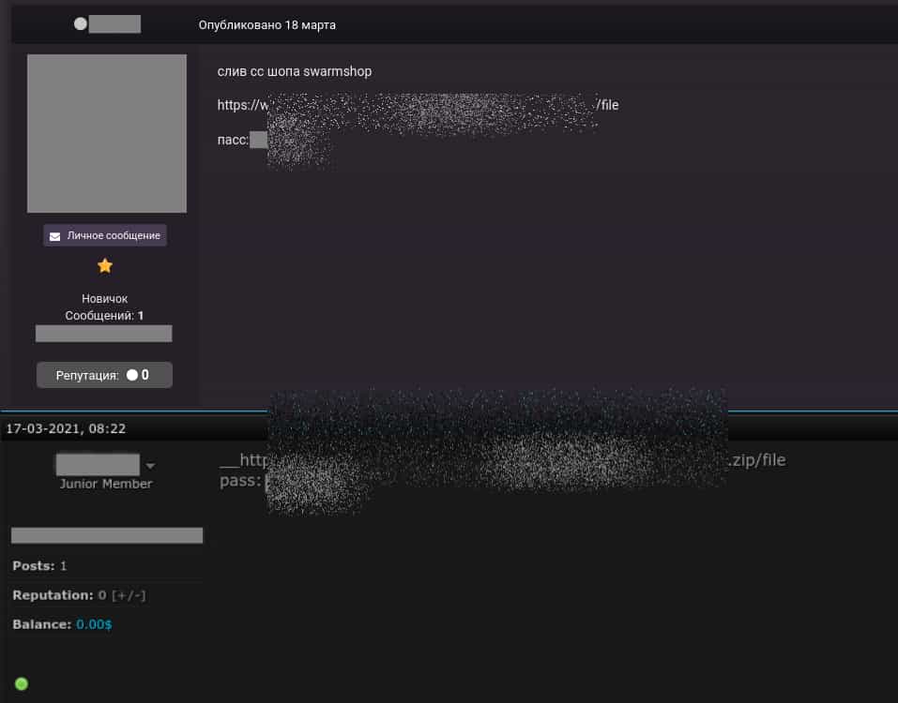
Task: Click the Junior Member label
Action: (106, 484)
